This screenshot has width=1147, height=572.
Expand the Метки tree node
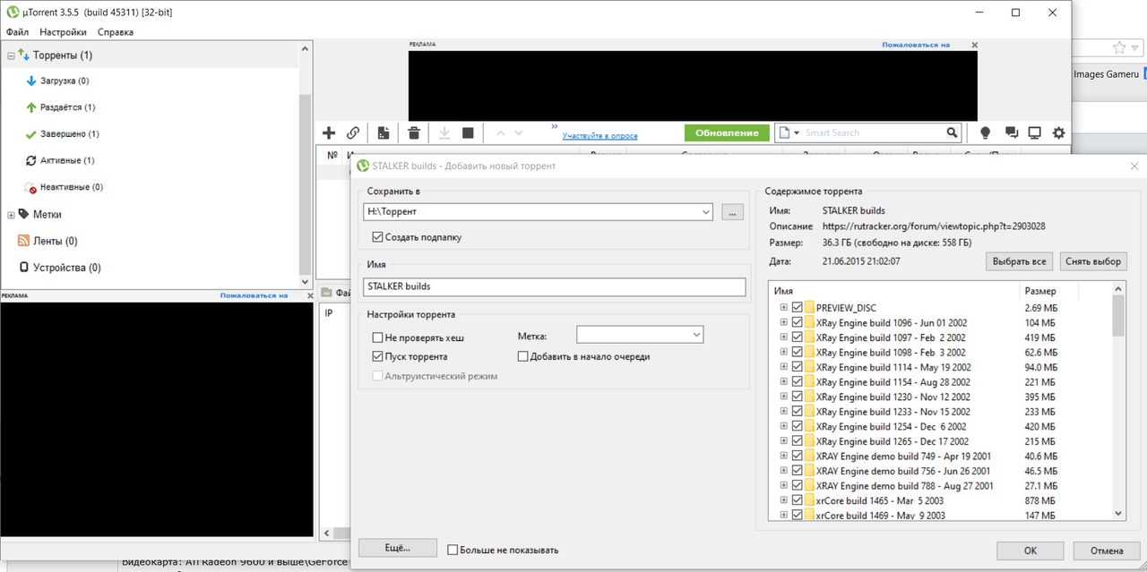11,215
